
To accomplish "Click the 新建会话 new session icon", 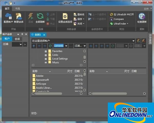I will 18,18.
